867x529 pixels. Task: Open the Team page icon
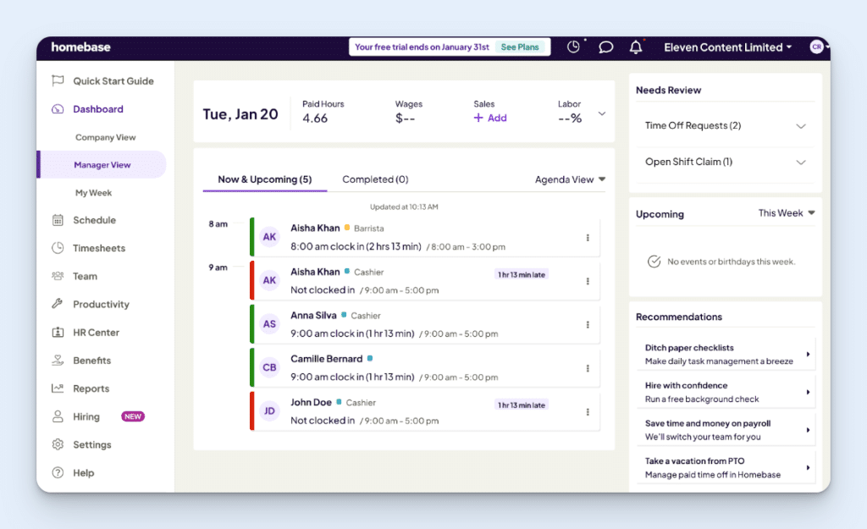pyautogui.click(x=57, y=276)
